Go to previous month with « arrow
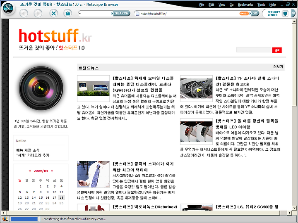The height and width of the screenshot is (223, 298). (x=30, y=171)
